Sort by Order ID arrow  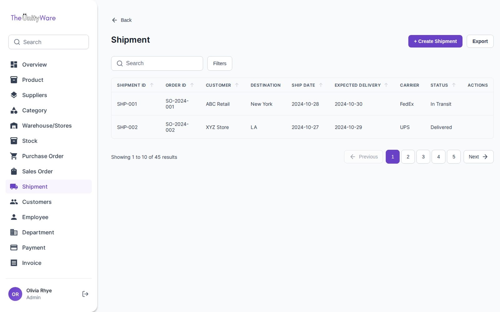(x=192, y=85)
